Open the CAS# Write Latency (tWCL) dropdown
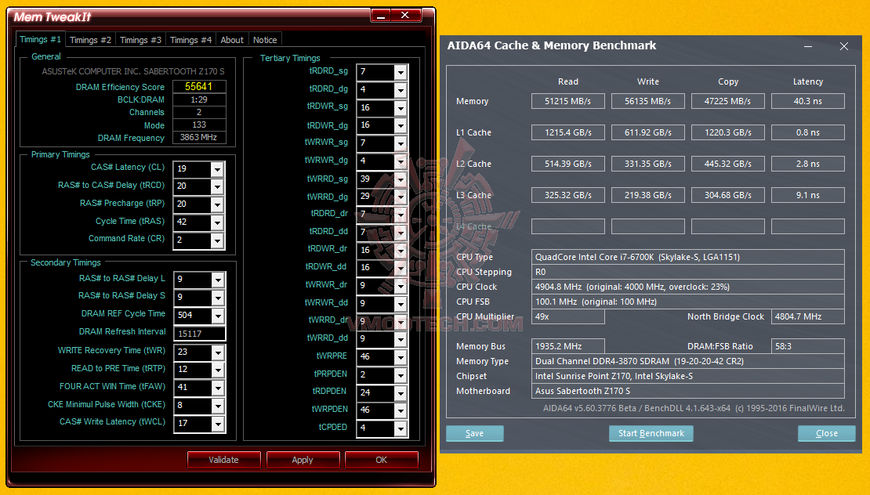The width and height of the screenshot is (870, 495). click(218, 424)
